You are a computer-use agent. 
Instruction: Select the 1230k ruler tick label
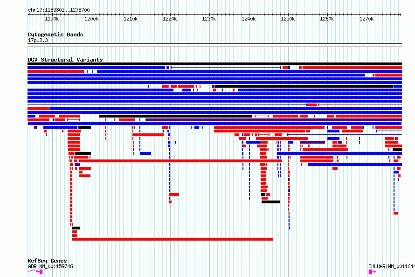click(209, 19)
